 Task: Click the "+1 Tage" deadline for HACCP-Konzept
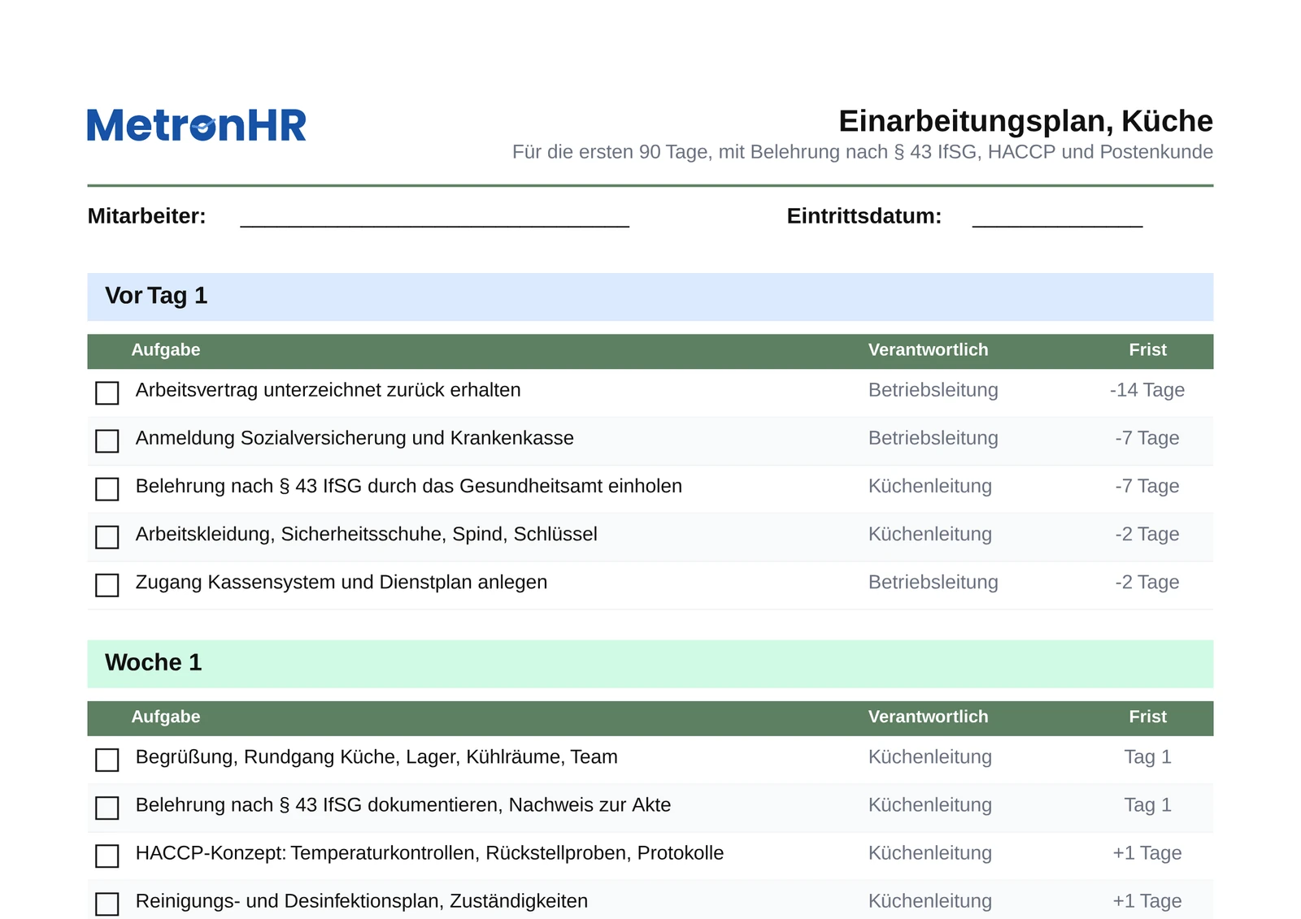1147,853
